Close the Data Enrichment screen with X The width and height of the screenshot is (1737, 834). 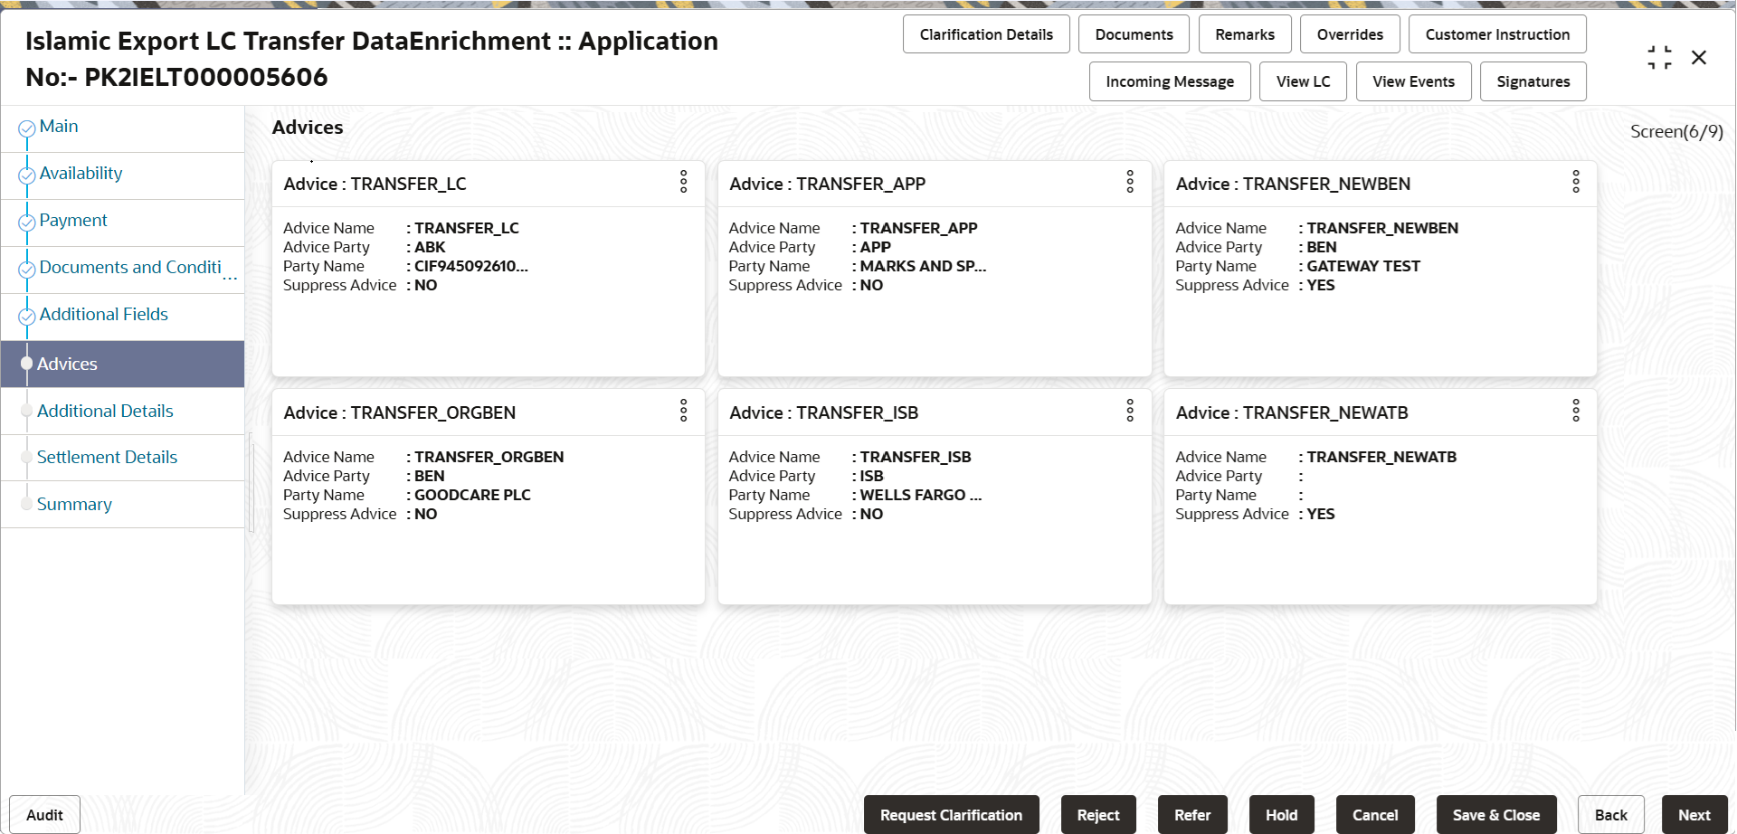coord(1699,58)
